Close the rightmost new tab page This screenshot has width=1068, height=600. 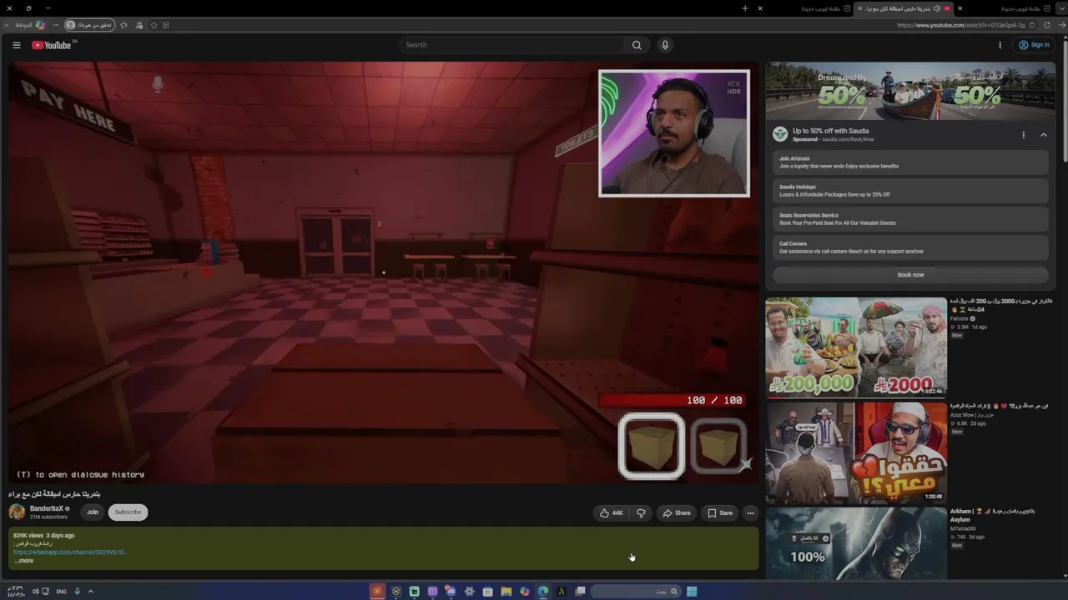[960, 8]
